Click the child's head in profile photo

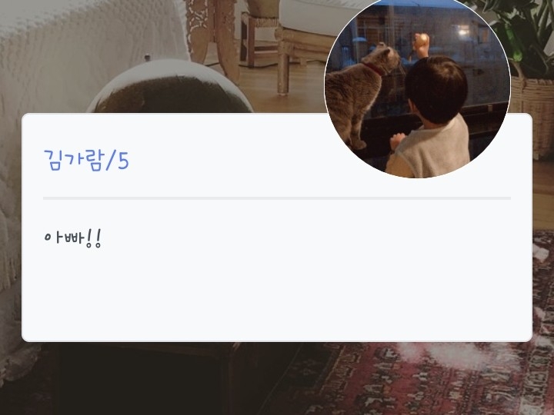[x=436, y=88]
